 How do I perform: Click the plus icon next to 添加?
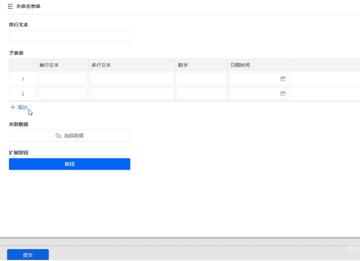click(13, 107)
